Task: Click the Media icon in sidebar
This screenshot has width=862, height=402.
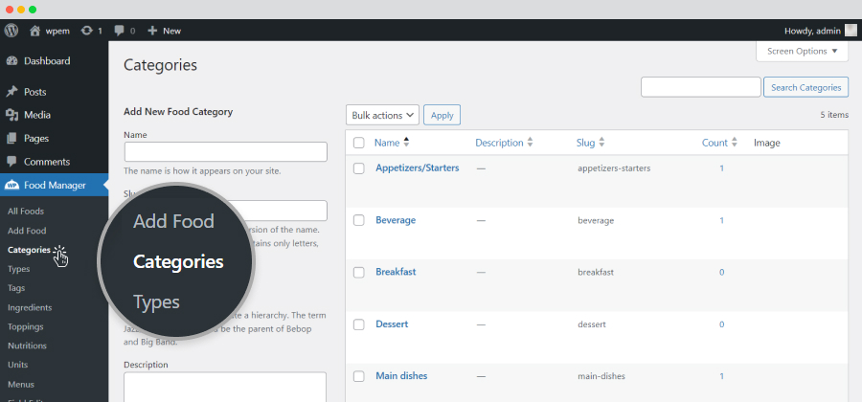Action: (x=12, y=115)
